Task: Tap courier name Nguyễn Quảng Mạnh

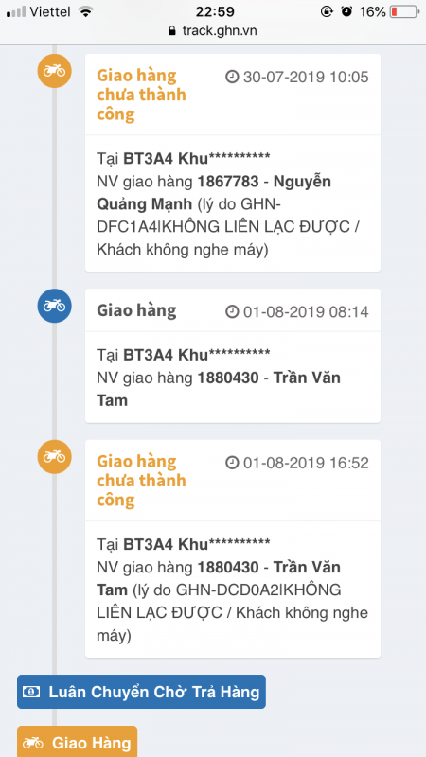Action: [214, 193]
